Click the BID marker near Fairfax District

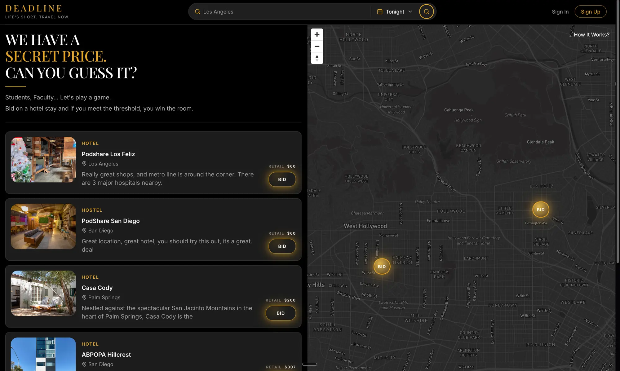click(382, 267)
